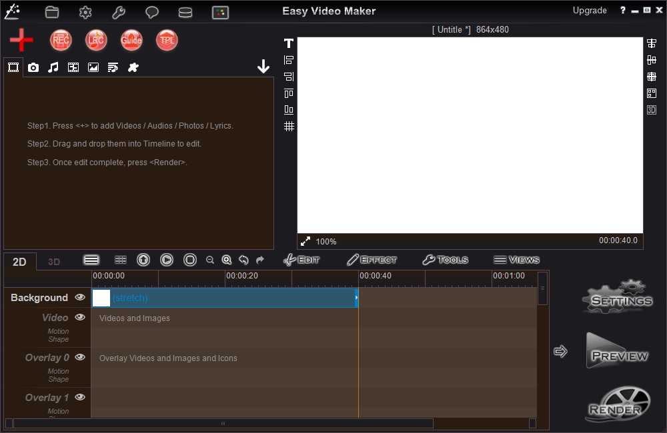Screen dimensions: 667x433
Task: Hide the Background track
Action: pyautogui.click(x=80, y=298)
